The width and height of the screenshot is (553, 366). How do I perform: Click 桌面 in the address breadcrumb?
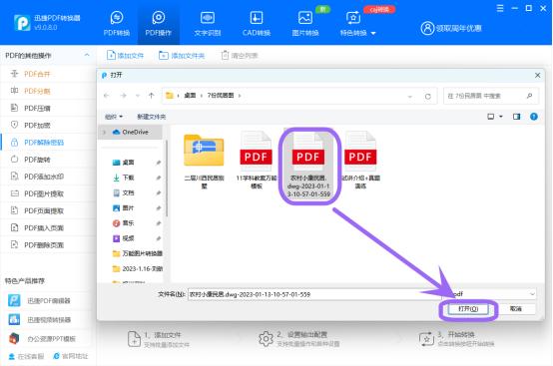pos(190,96)
